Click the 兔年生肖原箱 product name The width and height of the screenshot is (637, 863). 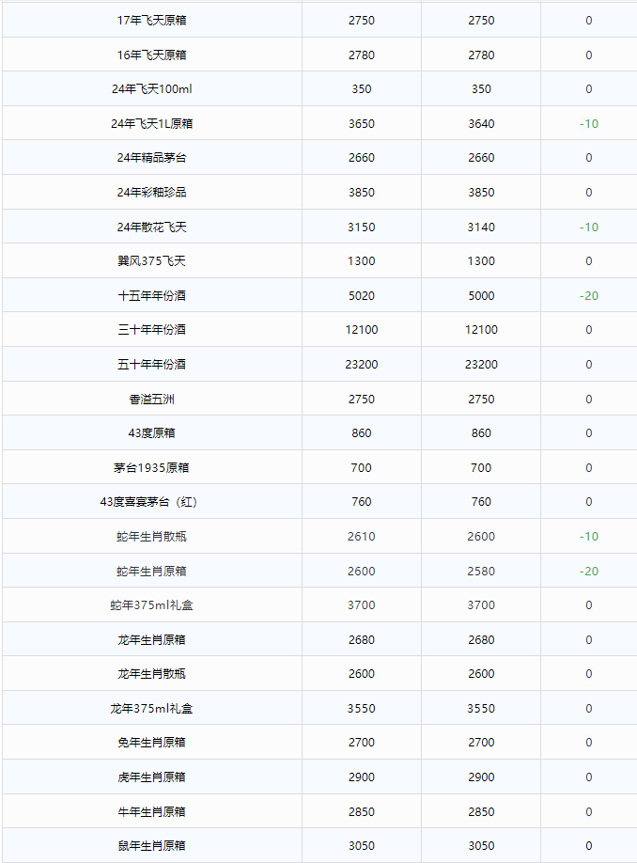coord(152,743)
